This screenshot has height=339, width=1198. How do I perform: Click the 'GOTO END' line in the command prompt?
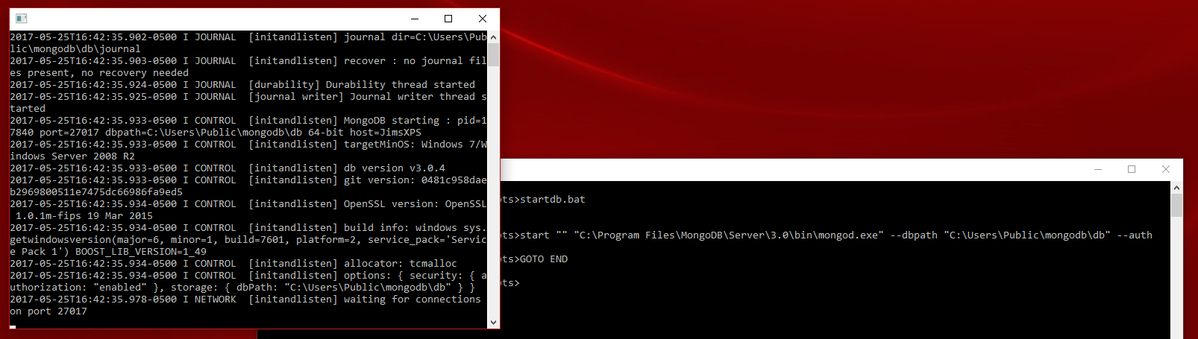544,259
